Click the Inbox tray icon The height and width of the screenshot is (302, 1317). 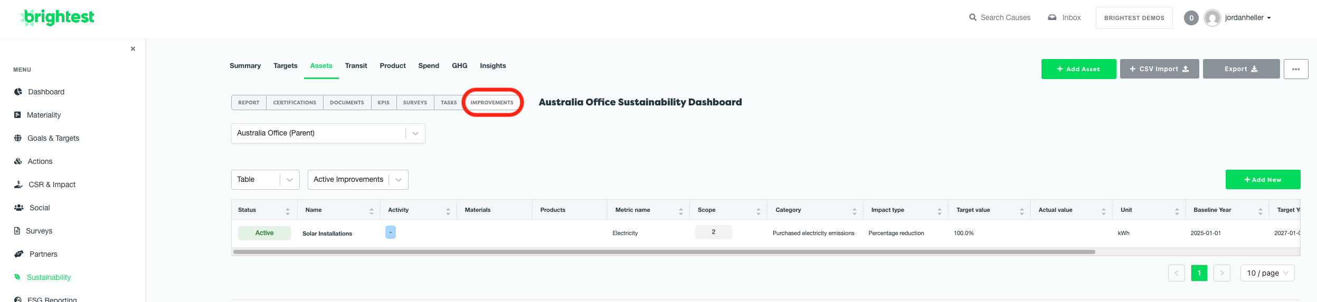[x=1052, y=17]
